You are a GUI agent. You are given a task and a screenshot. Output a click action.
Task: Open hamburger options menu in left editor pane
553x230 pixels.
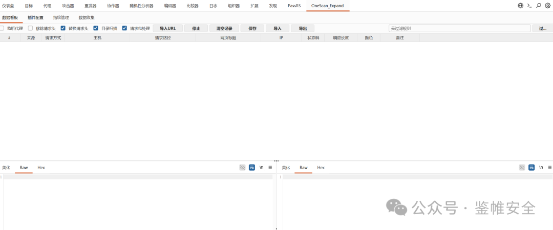tap(270, 167)
